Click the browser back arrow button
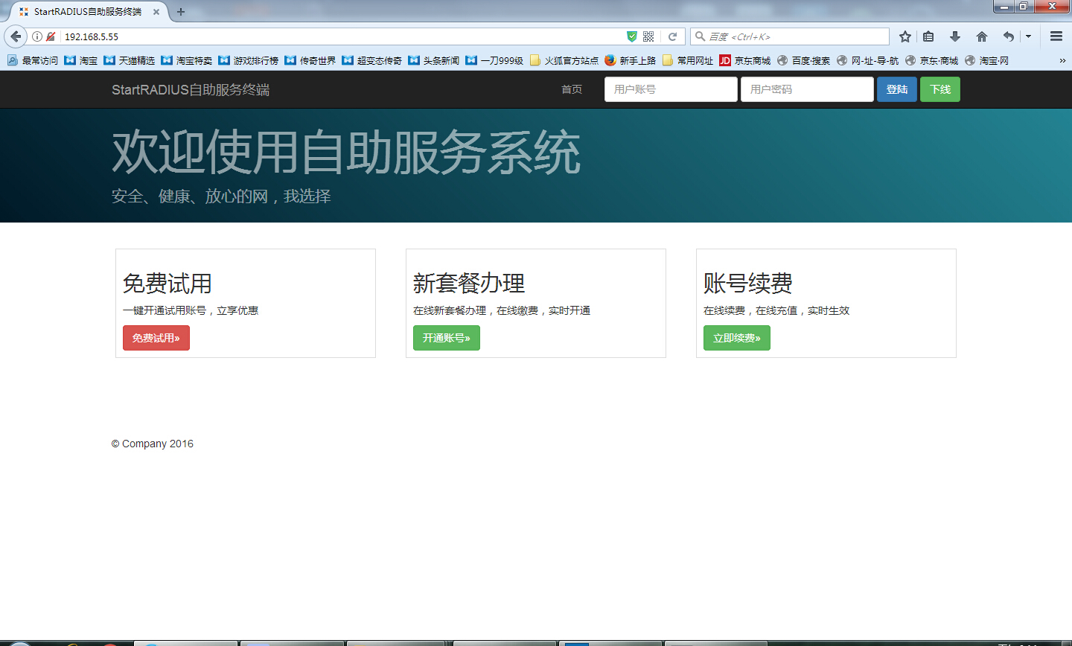 click(x=16, y=36)
